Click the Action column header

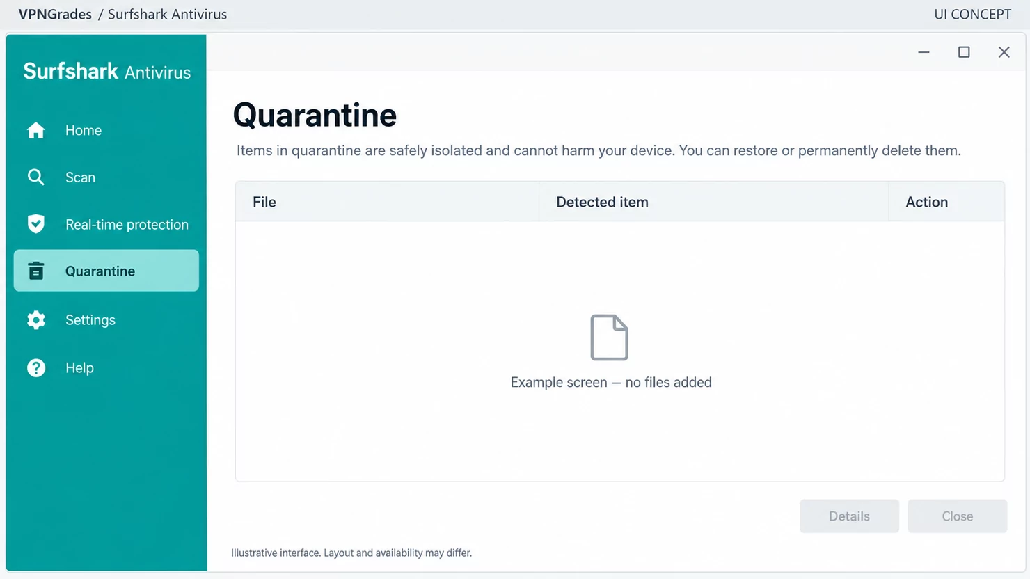(x=946, y=202)
